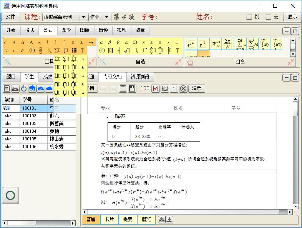Insert plain intersection symbol from popup

pos(57,84)
